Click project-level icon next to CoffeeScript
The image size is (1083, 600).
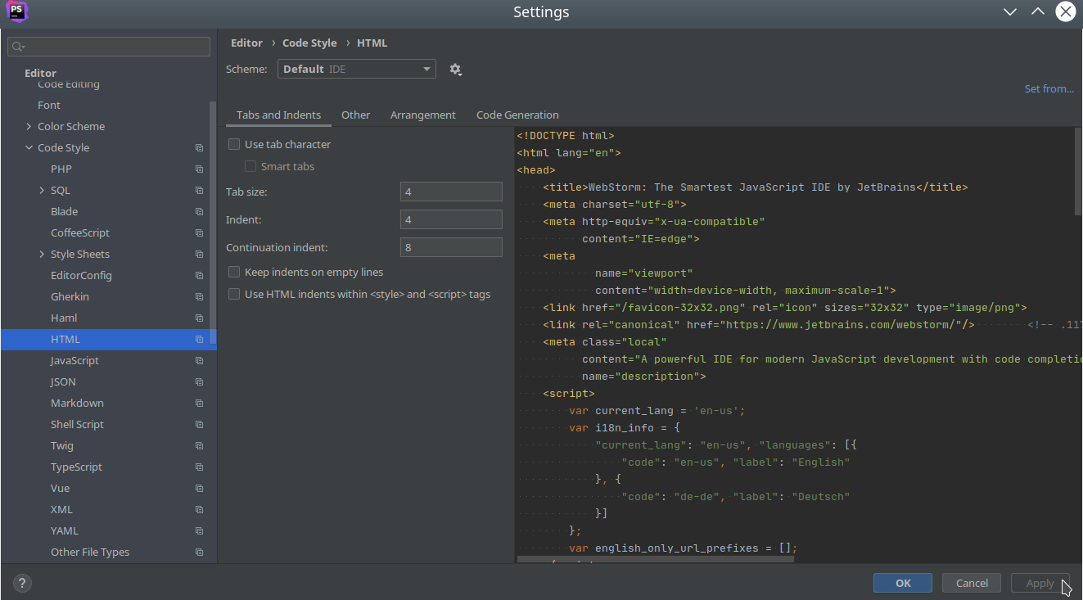[x=199, y=233]
